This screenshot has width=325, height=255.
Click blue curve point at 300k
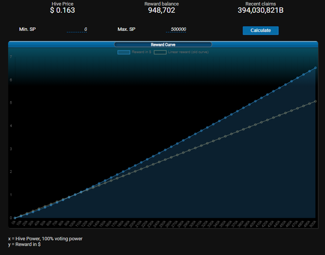click(195, 134)
